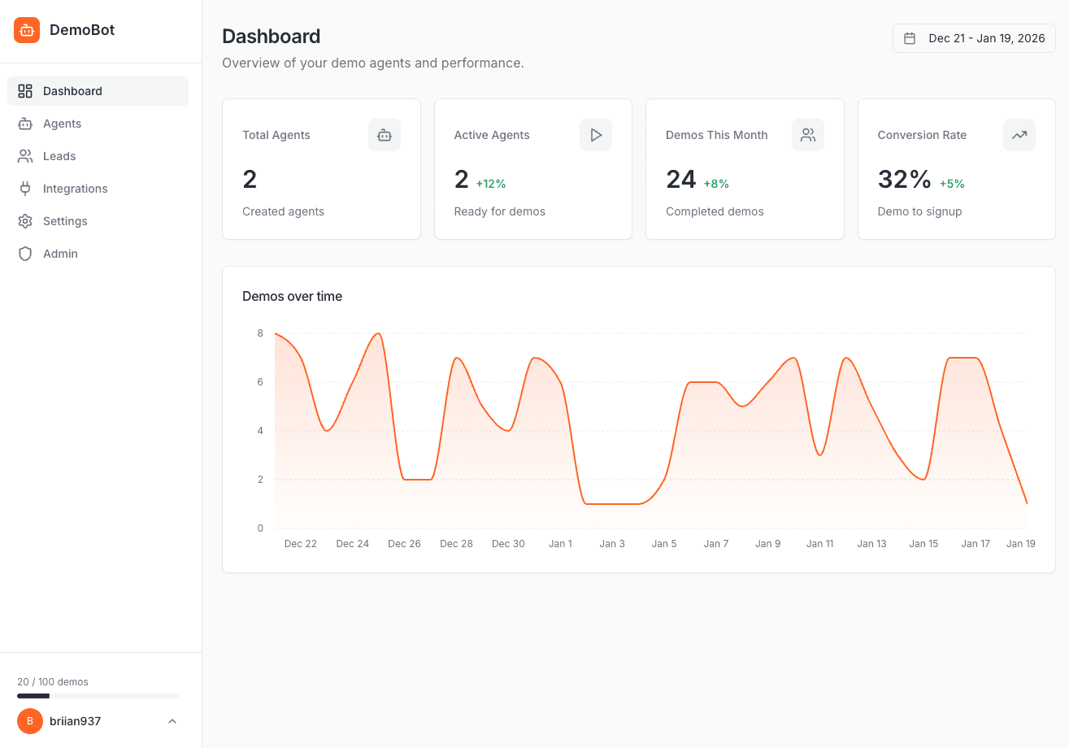Click the Leads people icon in sidebar
Image resolution: width=1069 pixels, height=748 pixels.
24,155
